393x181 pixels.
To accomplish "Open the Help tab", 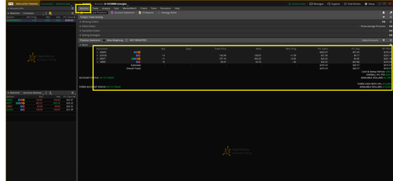I will 177,8.
